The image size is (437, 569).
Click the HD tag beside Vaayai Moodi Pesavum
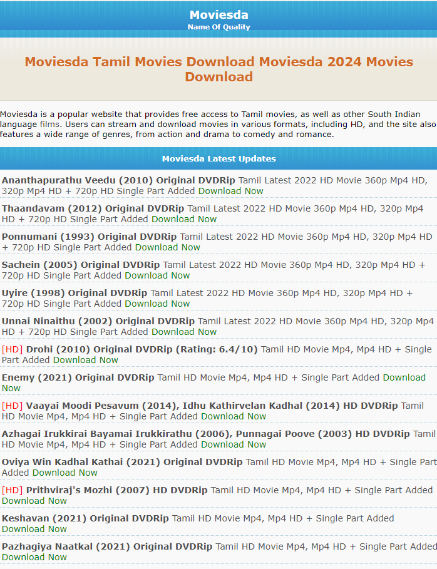pyautogui.click(x=12, y=406)
